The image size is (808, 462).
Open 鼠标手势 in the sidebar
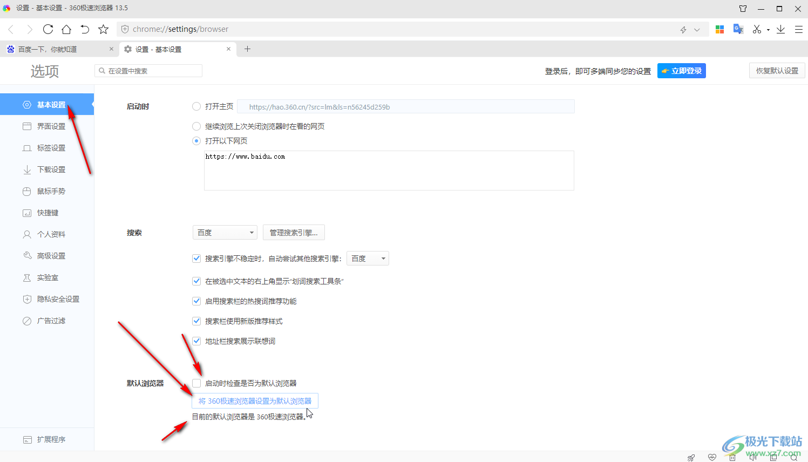47,191
